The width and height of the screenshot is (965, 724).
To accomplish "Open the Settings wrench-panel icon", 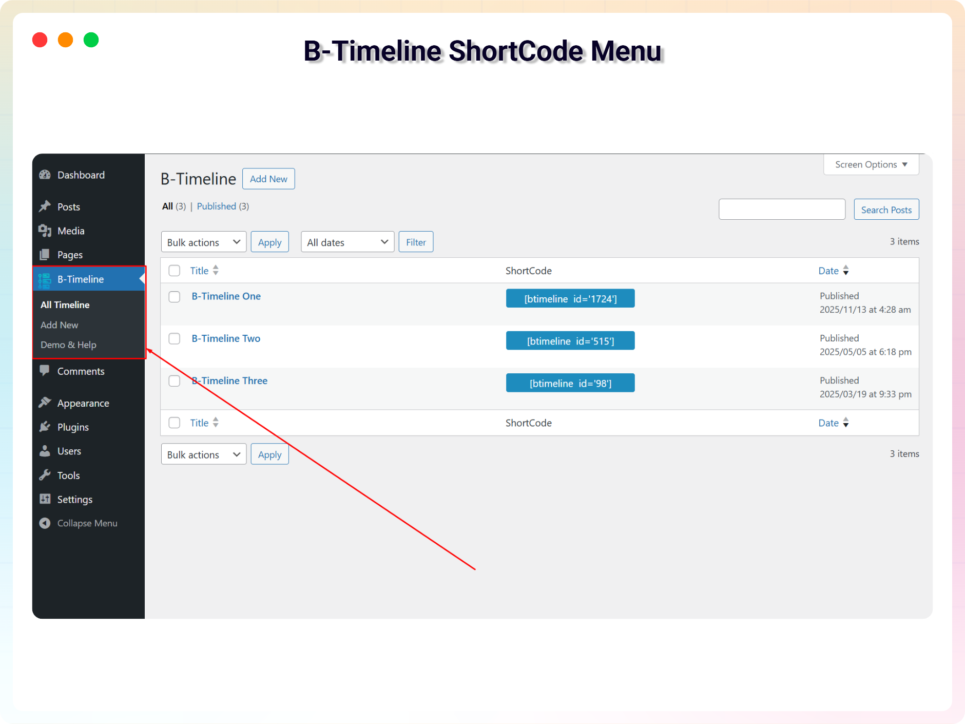I will 45,499.
